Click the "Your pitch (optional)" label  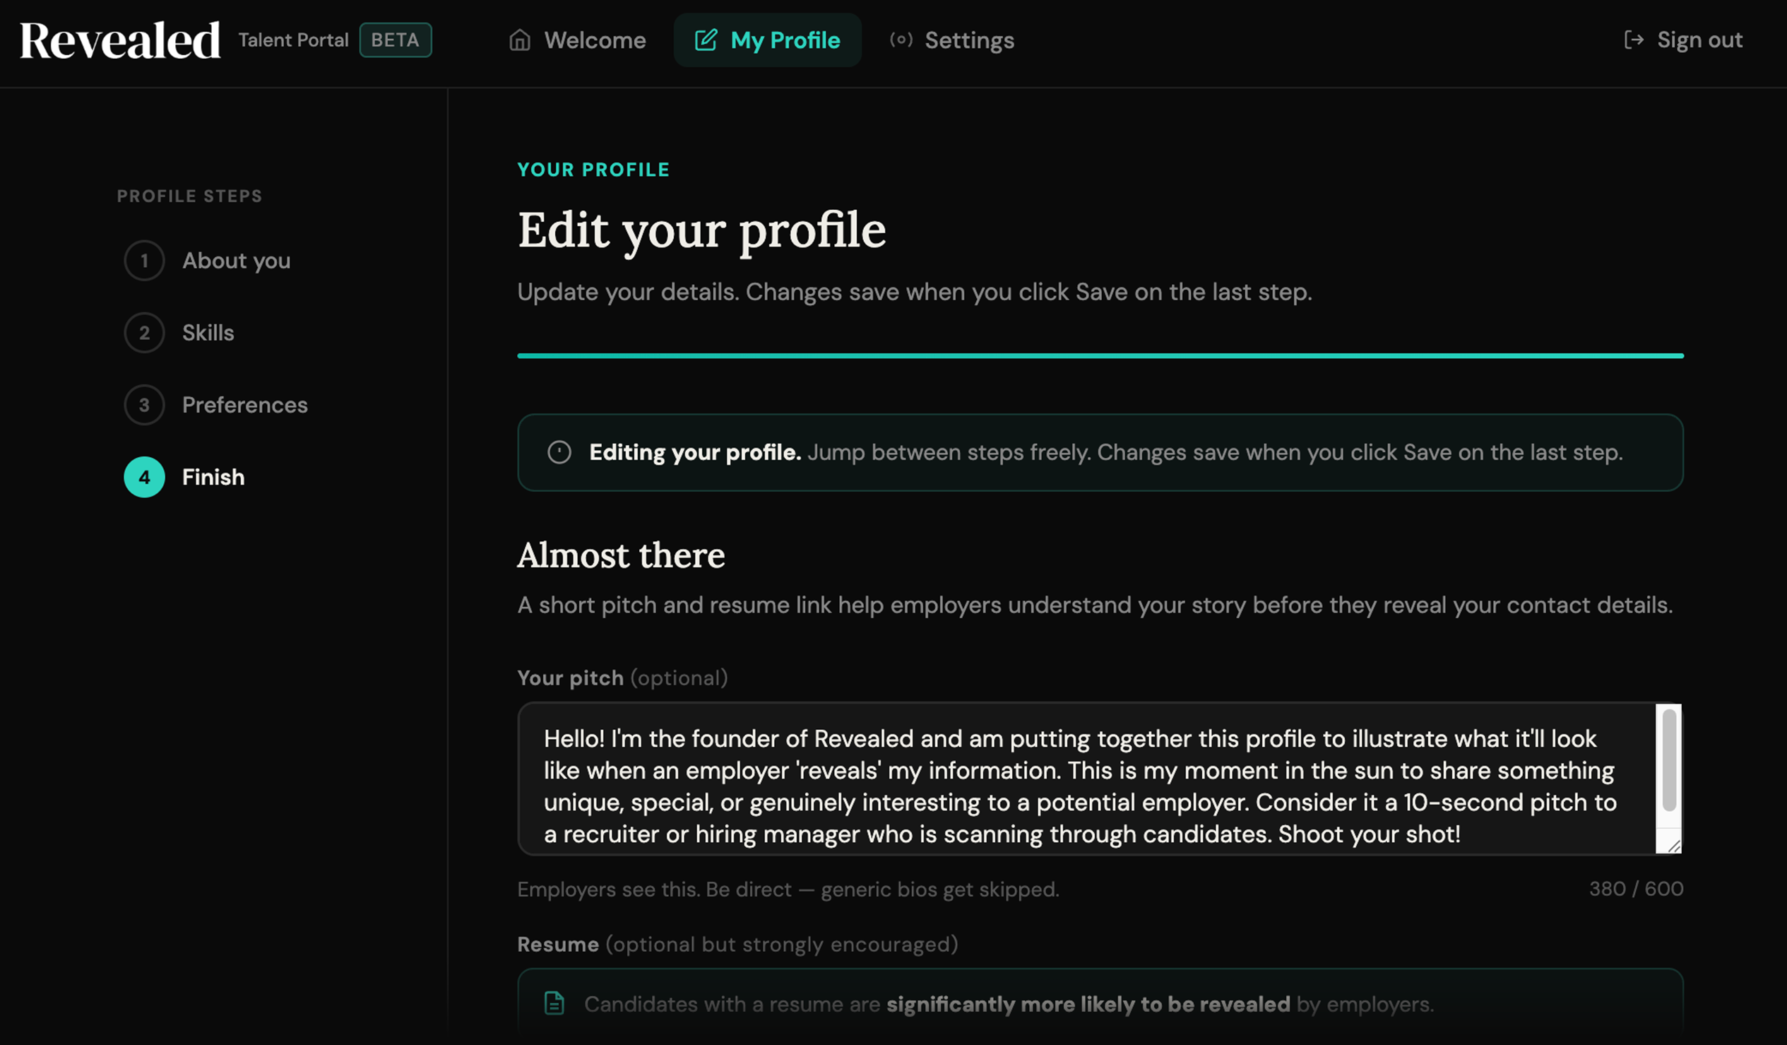[622, 678]
